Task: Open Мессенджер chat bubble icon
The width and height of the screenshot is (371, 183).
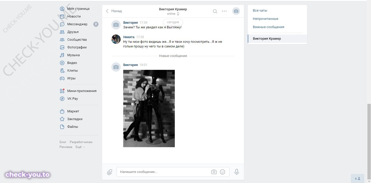Action: (62, 24)
